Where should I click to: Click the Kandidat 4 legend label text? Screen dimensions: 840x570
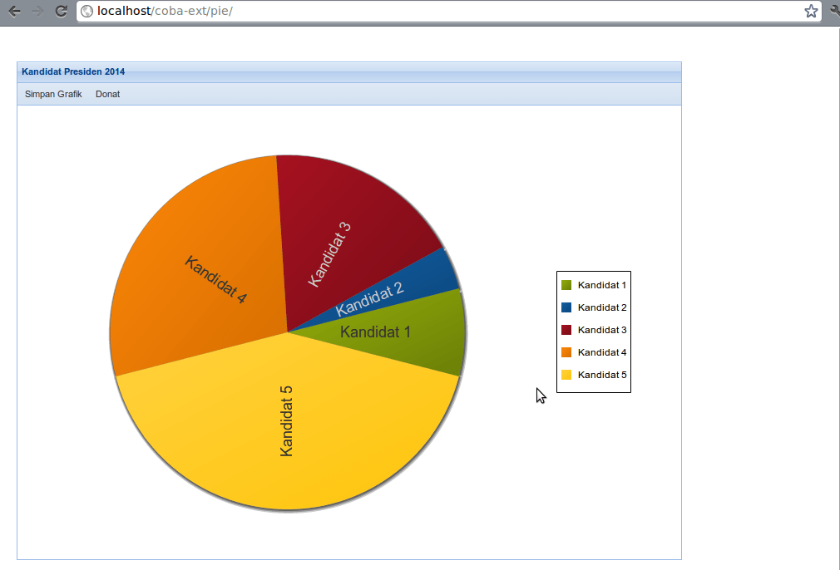(x=601, y=351)
